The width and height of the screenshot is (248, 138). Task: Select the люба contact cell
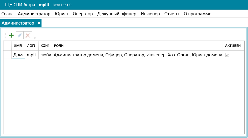coord(45,55)
